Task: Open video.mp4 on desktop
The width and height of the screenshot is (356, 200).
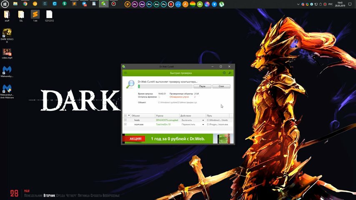Action: click(x=7, y=54)
